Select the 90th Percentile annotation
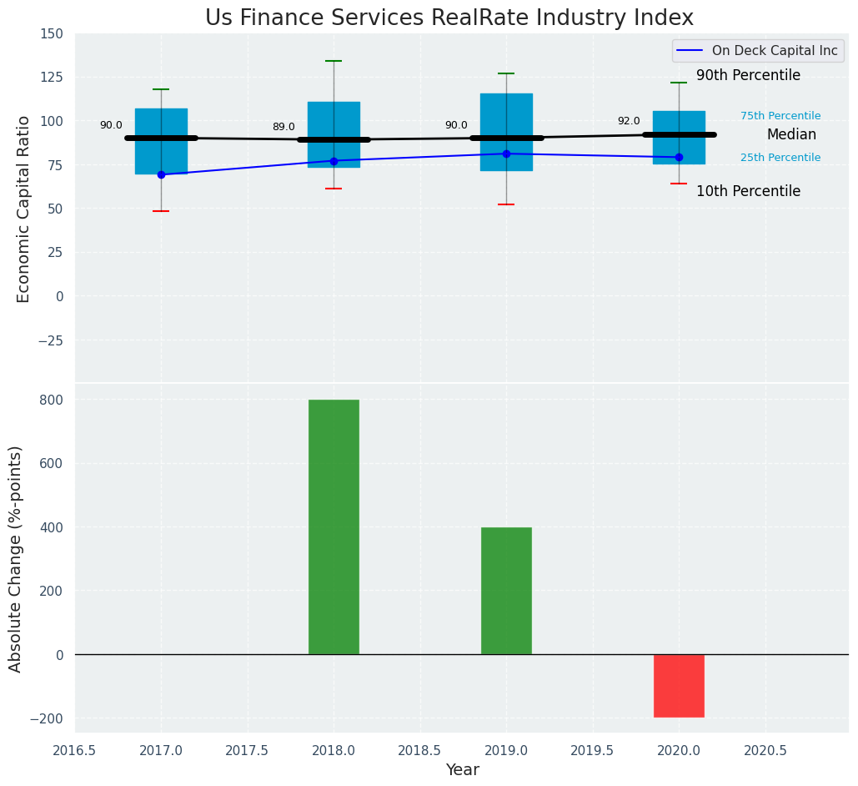This screenshot has height=786, width=858. point(748,76)
